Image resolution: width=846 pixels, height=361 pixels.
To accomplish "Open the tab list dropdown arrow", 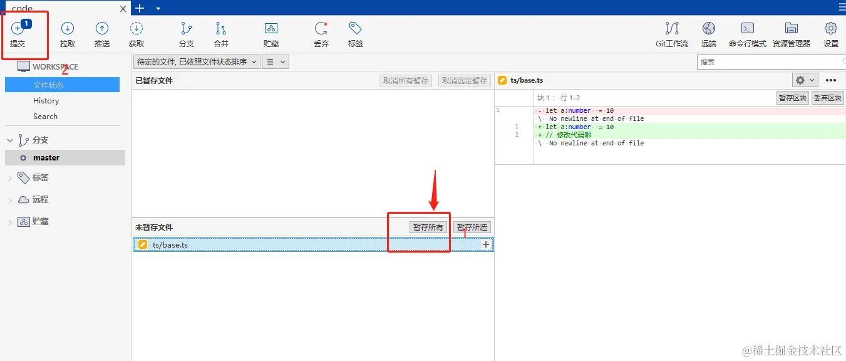I will click(x=158, y=8).
